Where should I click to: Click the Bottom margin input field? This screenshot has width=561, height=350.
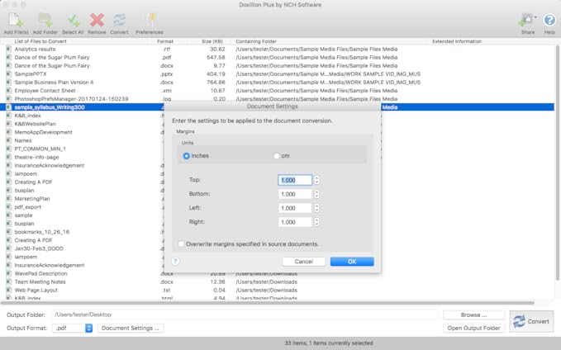pyautogui.click(x=295, y=194)
